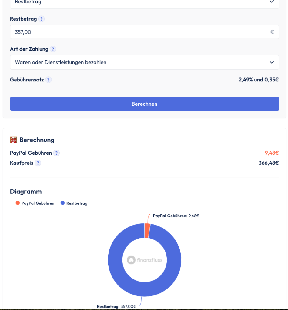
Task: Toggle PayPal Gebühren legend entry in chart
Action: pyautogui.click(x=35, y=203)
